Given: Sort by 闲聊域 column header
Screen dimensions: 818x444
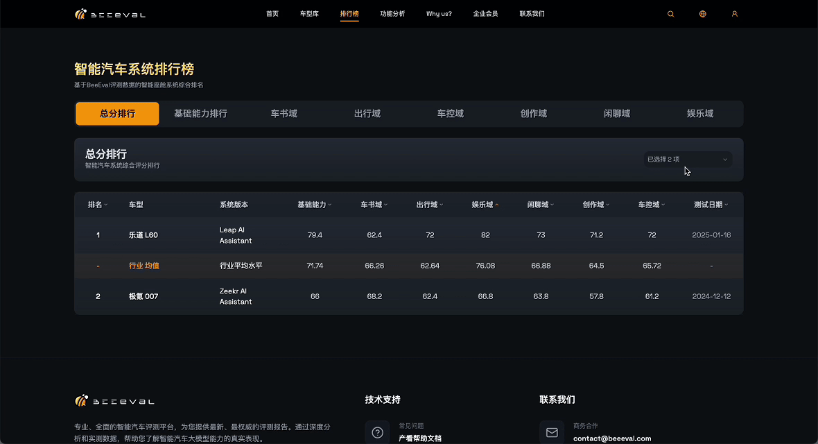Looking at the screenshot, I should tap(541, 205).
